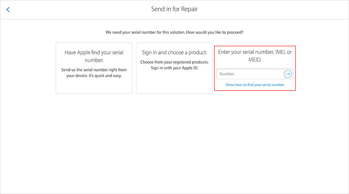Click the 'Number' placeholder text
The width and height of the screenshot is (349, 194).
[227, 74]
